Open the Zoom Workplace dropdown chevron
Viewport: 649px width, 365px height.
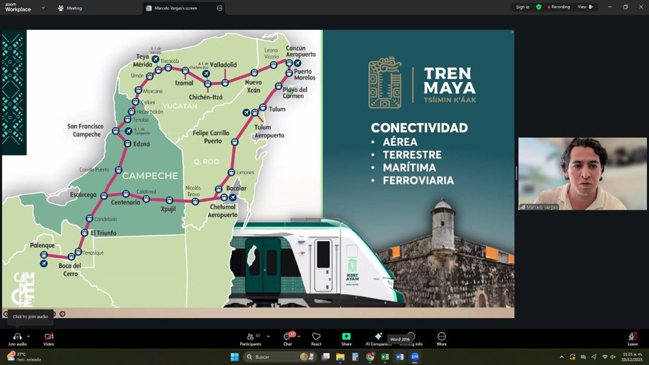[43, 8]
